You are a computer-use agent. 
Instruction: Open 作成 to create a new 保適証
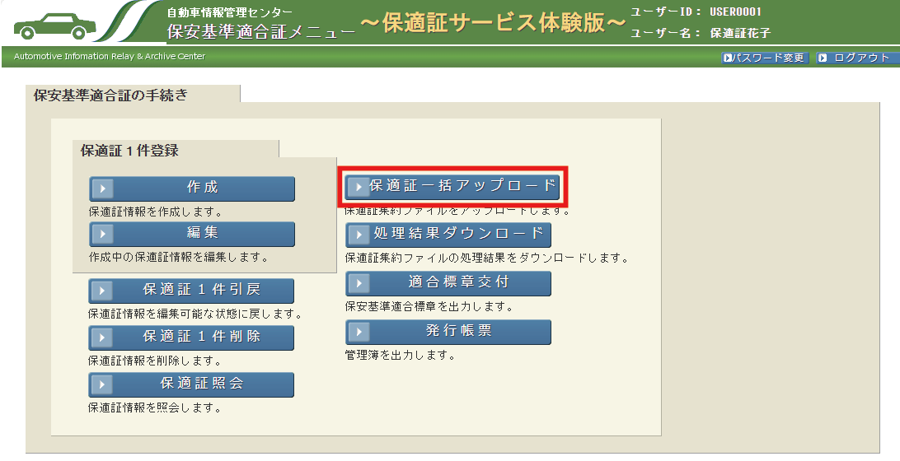click(x=192, y=189)
